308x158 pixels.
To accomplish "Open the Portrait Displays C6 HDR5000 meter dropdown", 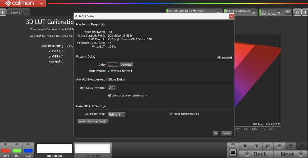I will coord(218,12).
